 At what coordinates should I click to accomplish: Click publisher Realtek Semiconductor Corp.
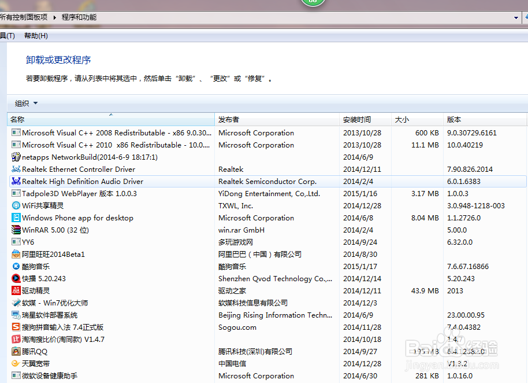point(267,182)
